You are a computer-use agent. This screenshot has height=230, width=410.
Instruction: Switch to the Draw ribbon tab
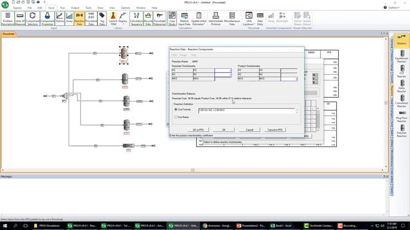point(101,8)
